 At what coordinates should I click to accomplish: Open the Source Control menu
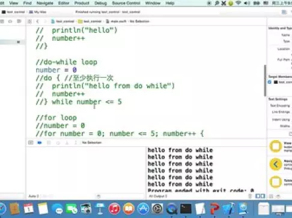click(x=126, y=3)
